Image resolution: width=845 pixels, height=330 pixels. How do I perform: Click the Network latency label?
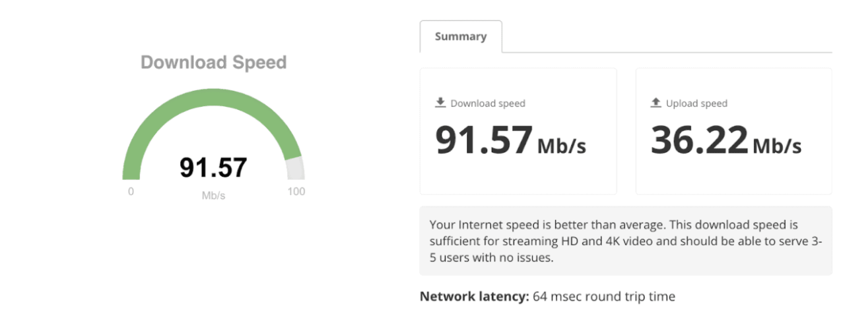pyautogui.click(x=474, y=296)
